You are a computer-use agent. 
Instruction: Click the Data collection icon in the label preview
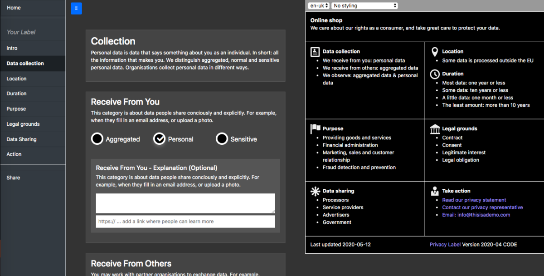315,52
